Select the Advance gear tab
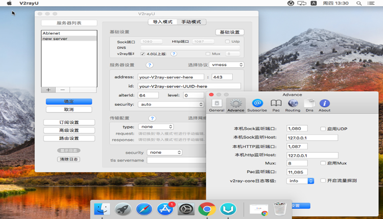The image size is (383, 219). tap(236, 105)
